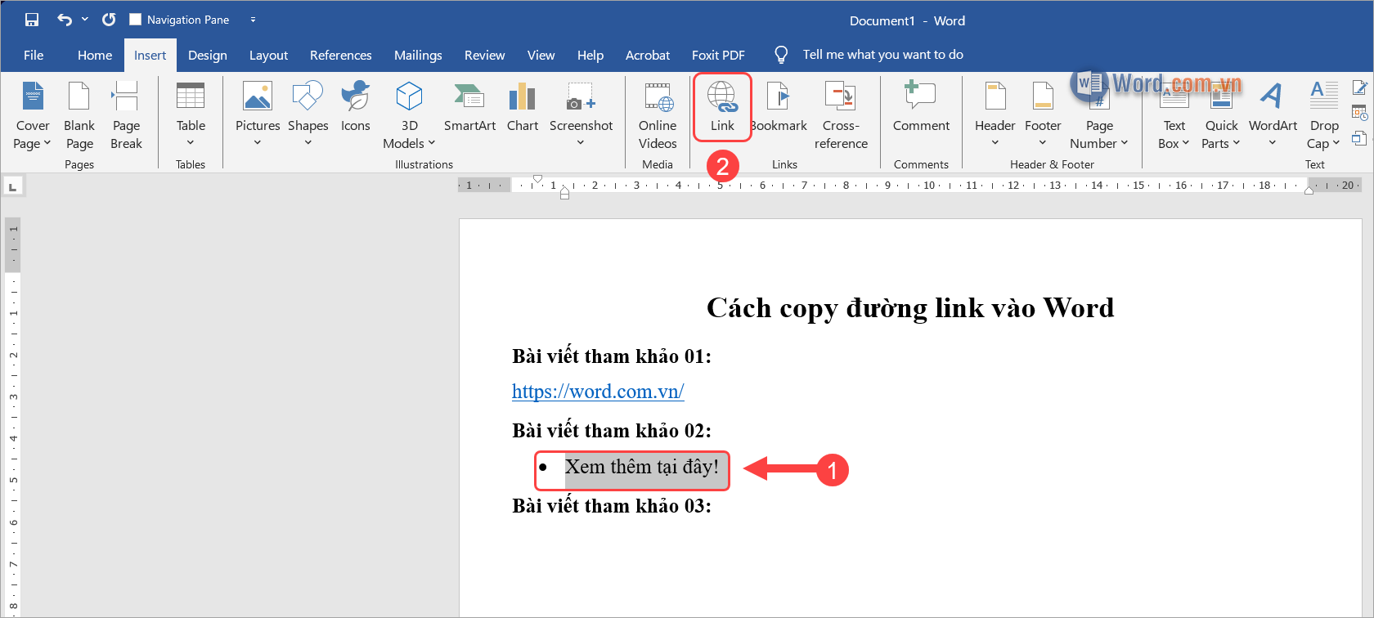Open the https://word.com.vn/ hyperlink
The image size is (1374, 618).
(598, 392)
